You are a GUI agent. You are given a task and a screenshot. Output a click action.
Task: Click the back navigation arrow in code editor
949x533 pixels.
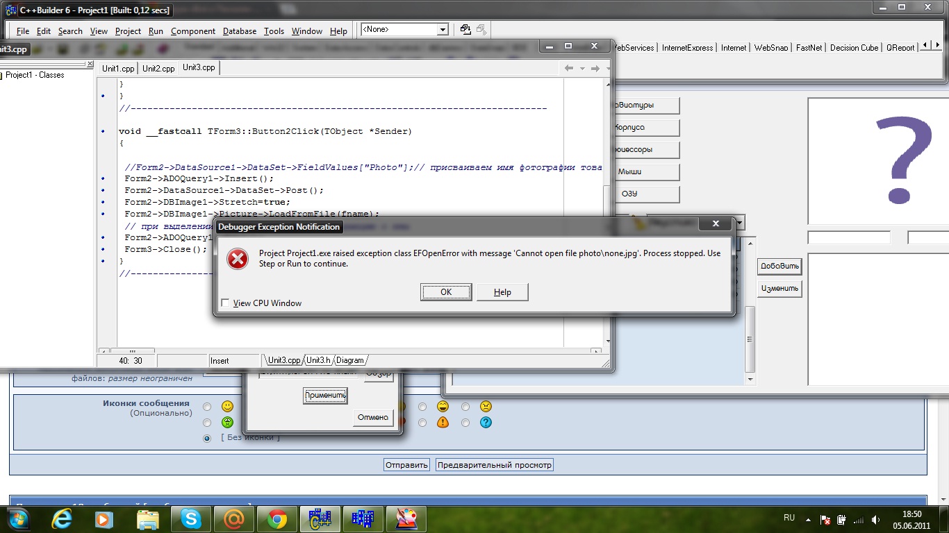(568, 68)
